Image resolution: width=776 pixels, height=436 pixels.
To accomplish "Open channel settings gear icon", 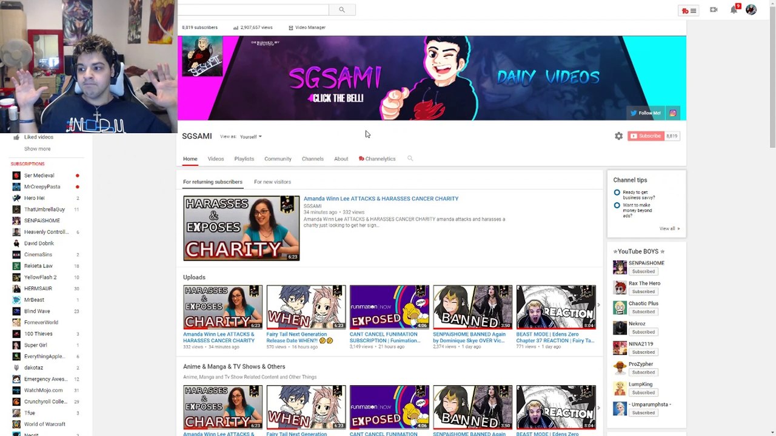I will 618,136.
